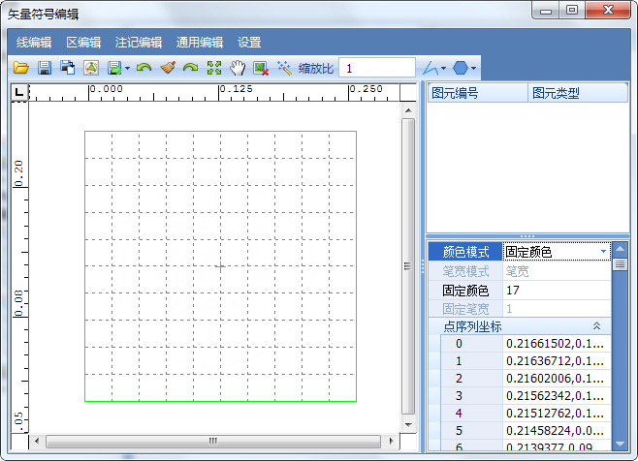Open the polyline tool dropdown arrow
This screenshot has height=461, width=638.
tap(443, 69)
